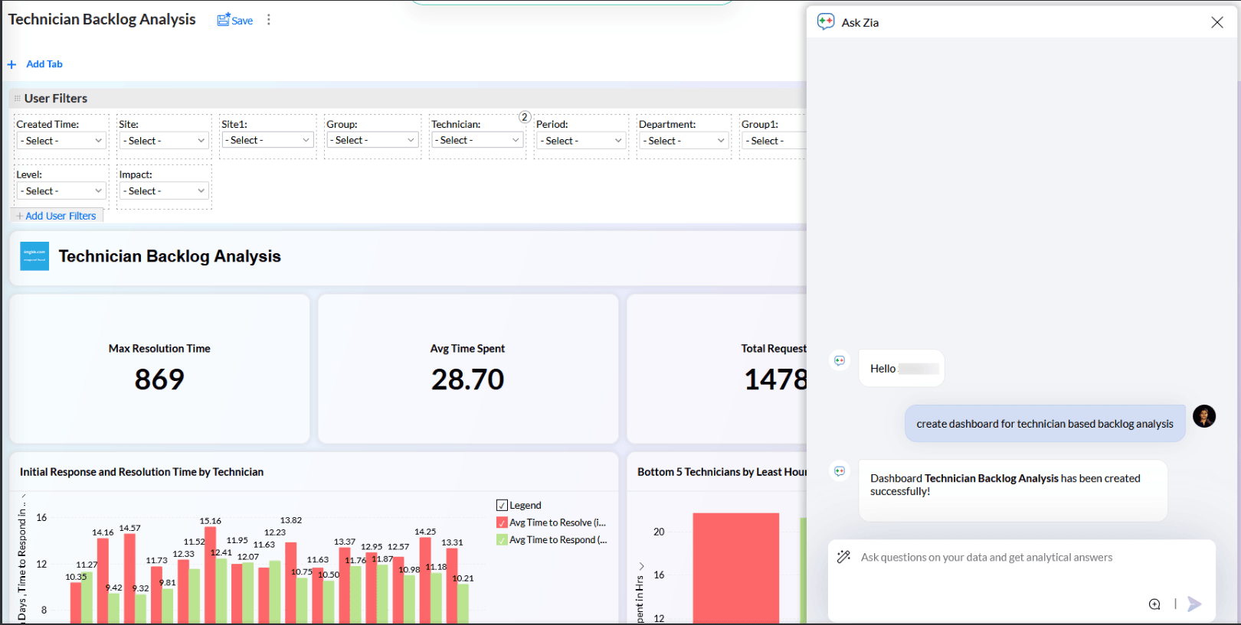Expand the Period filter dropdown
Screen dimensions: 1241x625
pos(581,141)
